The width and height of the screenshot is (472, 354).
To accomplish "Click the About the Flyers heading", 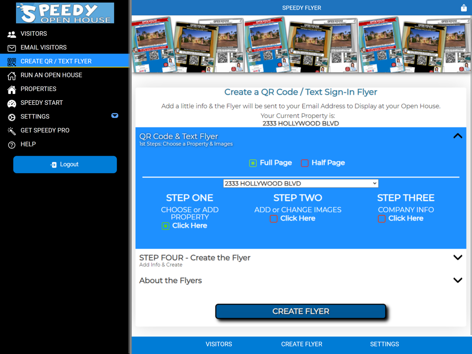I will [x=170, y=280].
